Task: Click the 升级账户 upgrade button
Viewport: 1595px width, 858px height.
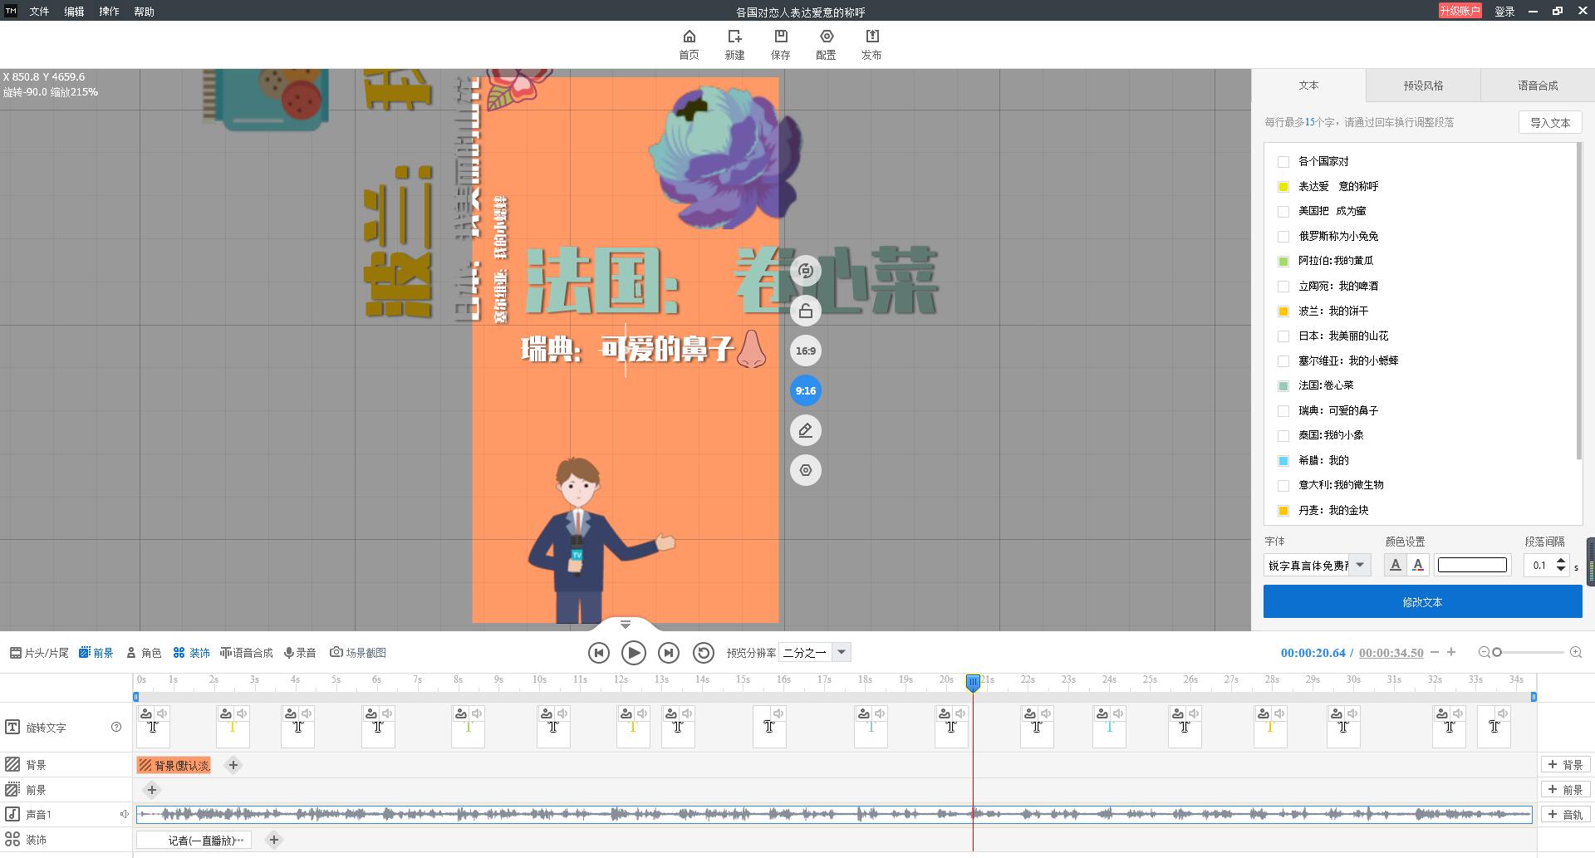Action: pos(1460,11)
